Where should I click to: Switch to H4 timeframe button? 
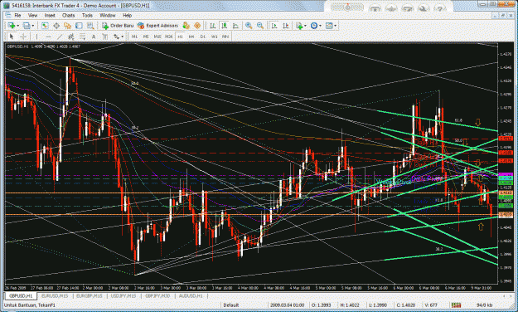tap(191, 37)
